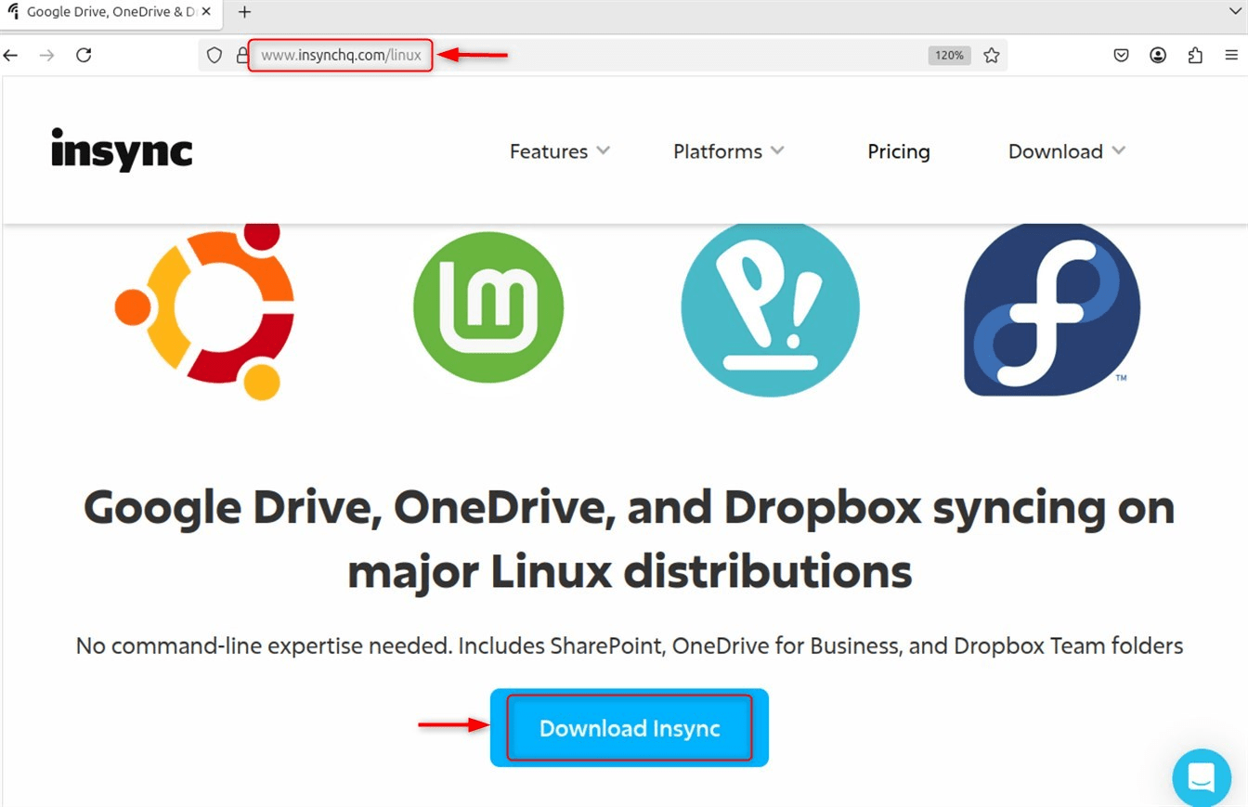Viewport: 1248px width, 807px height.
Task: Open the chat support widget
Action: coord(1202,777)
